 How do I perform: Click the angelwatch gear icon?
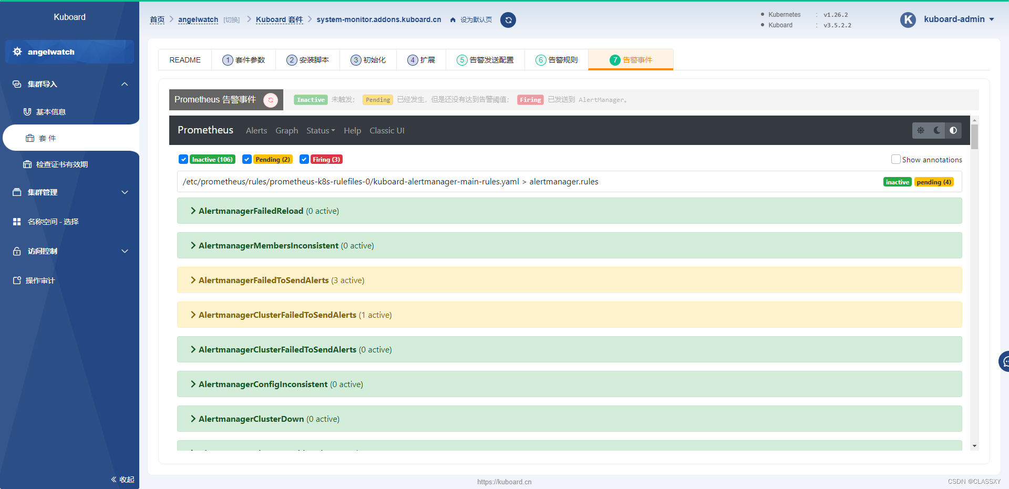coord(17,51)
